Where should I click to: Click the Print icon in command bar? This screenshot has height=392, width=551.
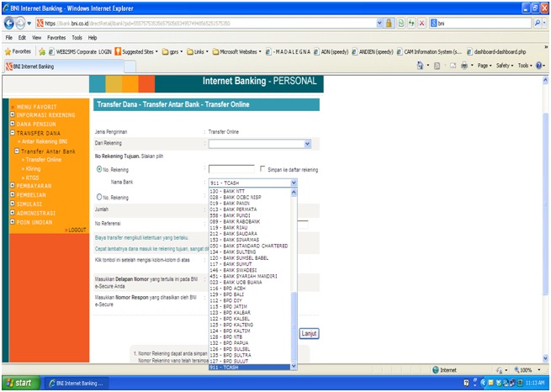pyautogui.click(x=464, y=66)
